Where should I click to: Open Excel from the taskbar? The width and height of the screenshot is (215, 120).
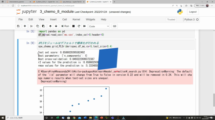point(57,118)
